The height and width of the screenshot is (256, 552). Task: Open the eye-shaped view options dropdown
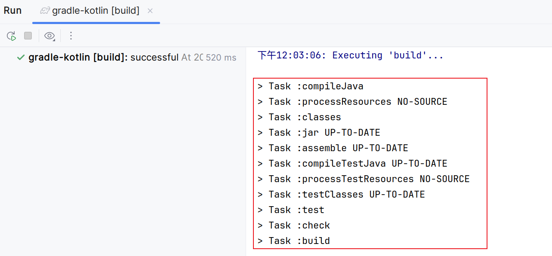tap(49, 36)
